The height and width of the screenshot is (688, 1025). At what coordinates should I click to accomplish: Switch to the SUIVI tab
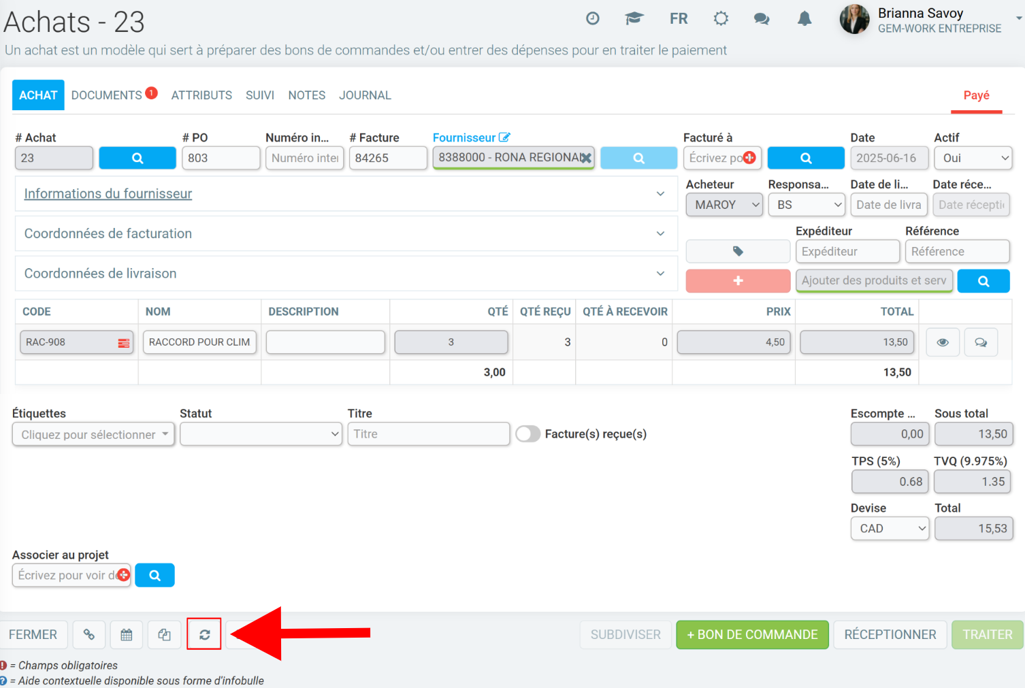pos(260,95)
